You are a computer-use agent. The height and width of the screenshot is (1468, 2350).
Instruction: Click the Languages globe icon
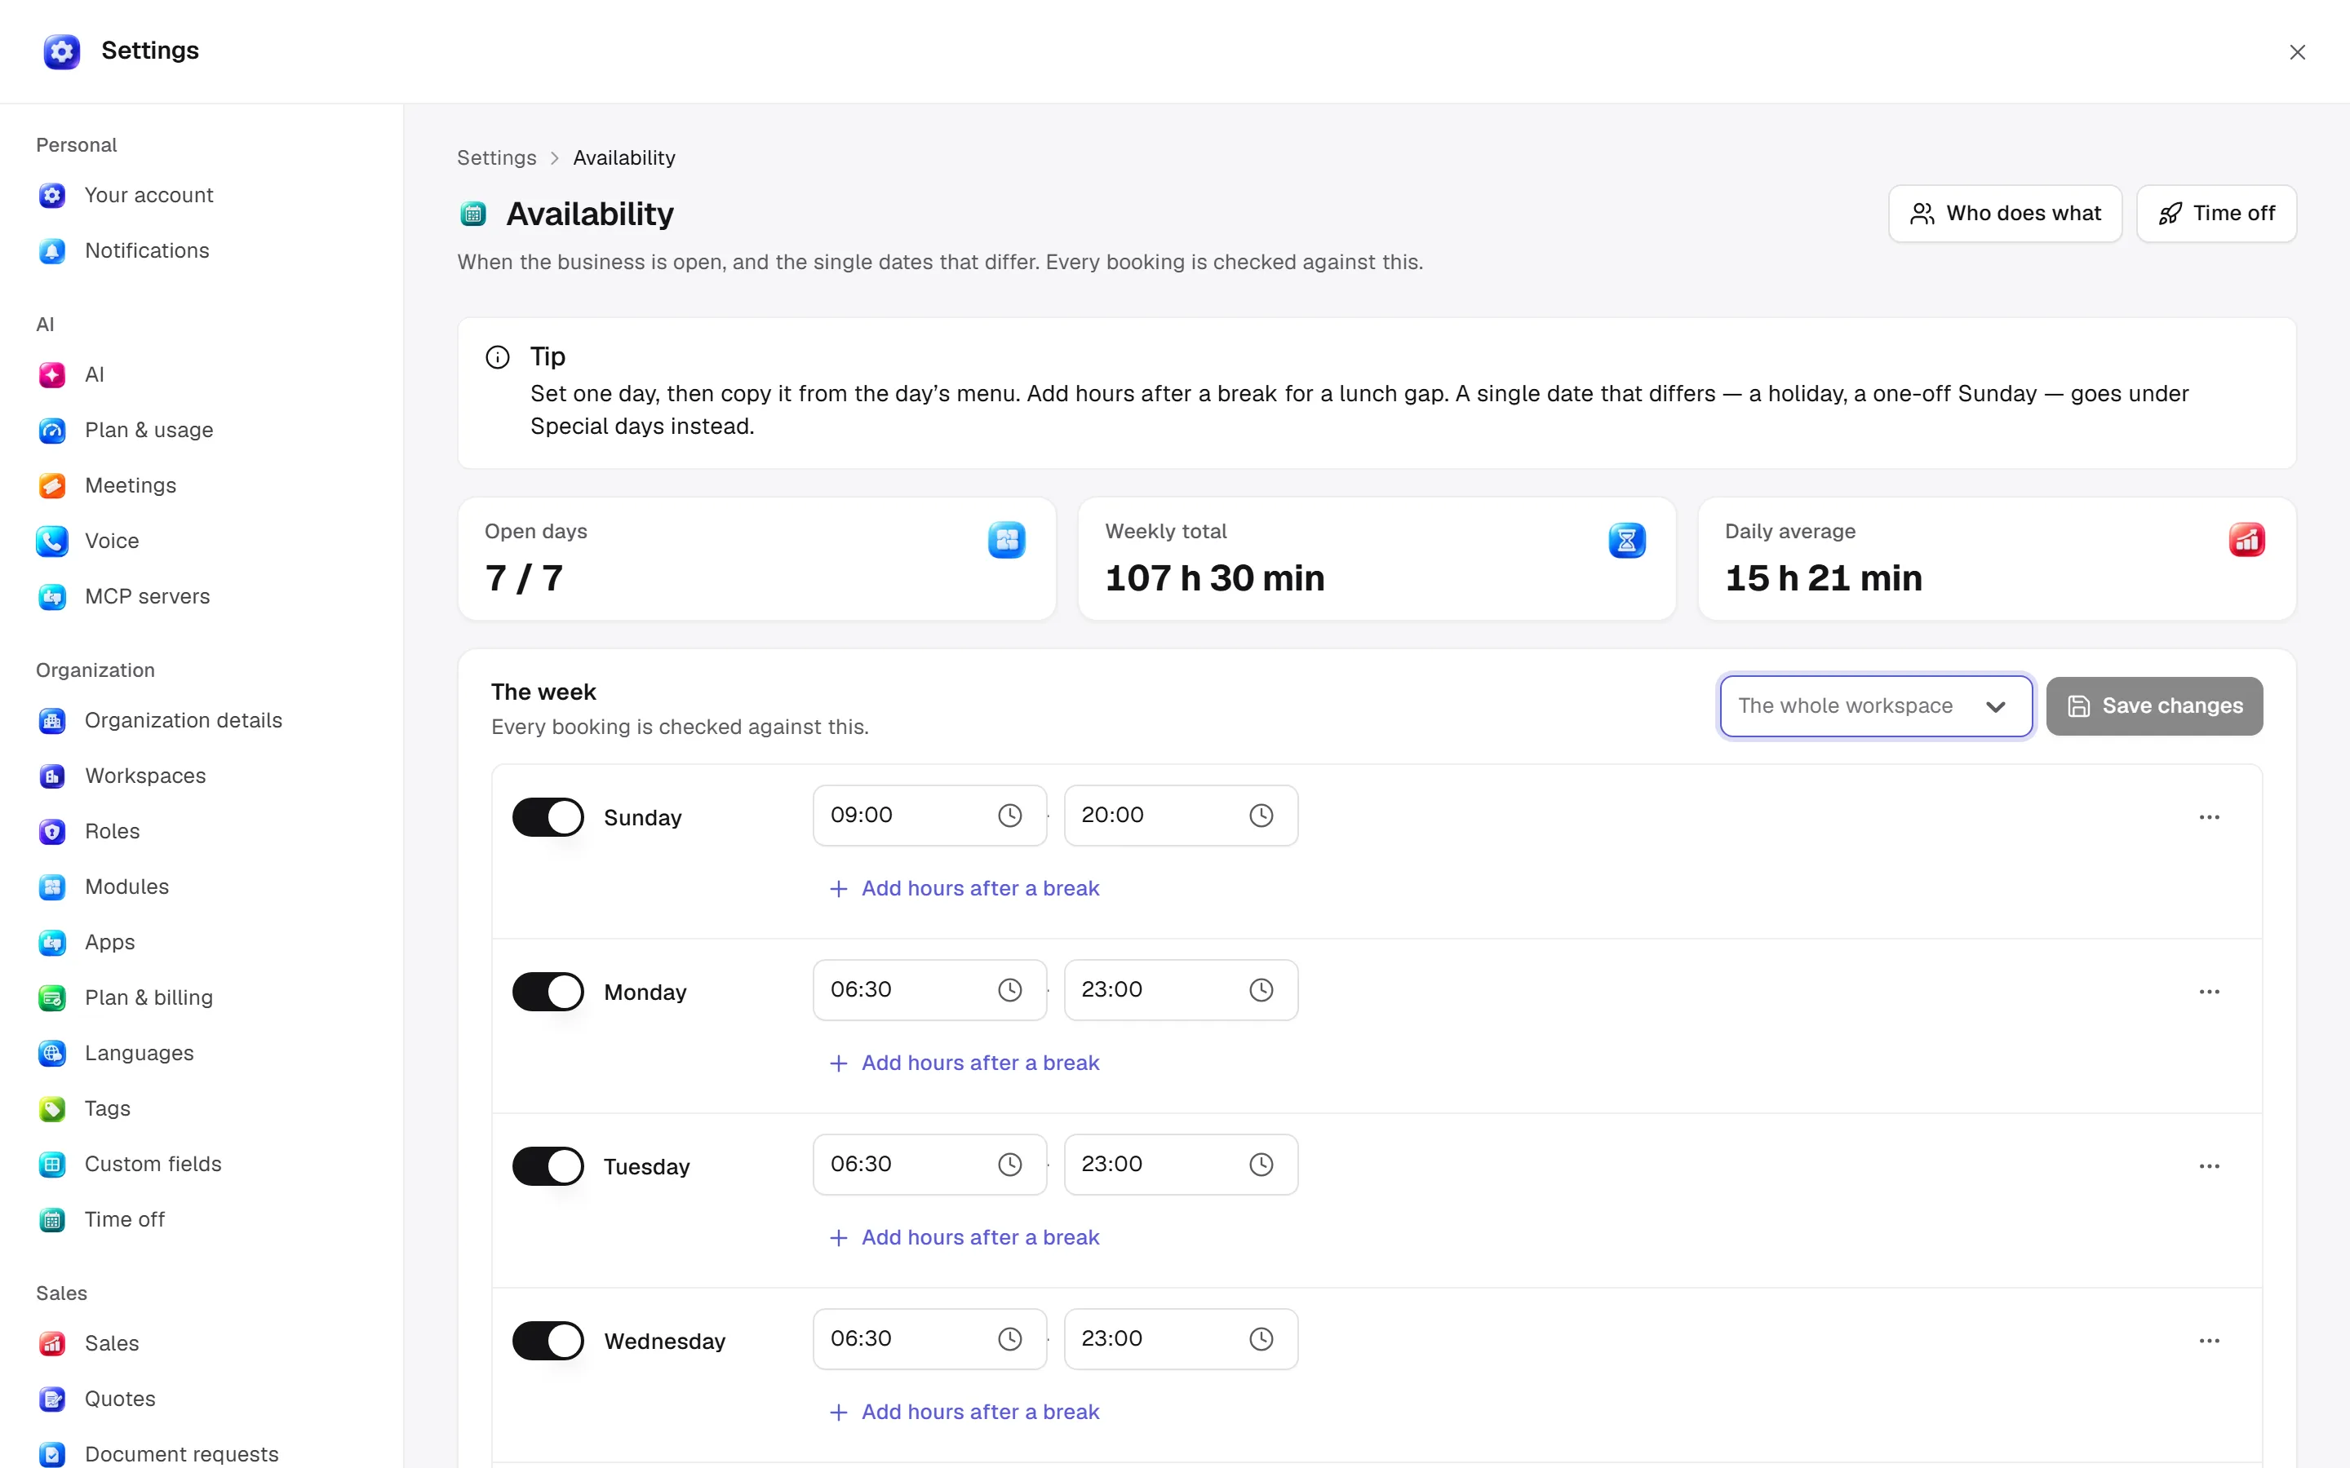tap(52, 1054)
